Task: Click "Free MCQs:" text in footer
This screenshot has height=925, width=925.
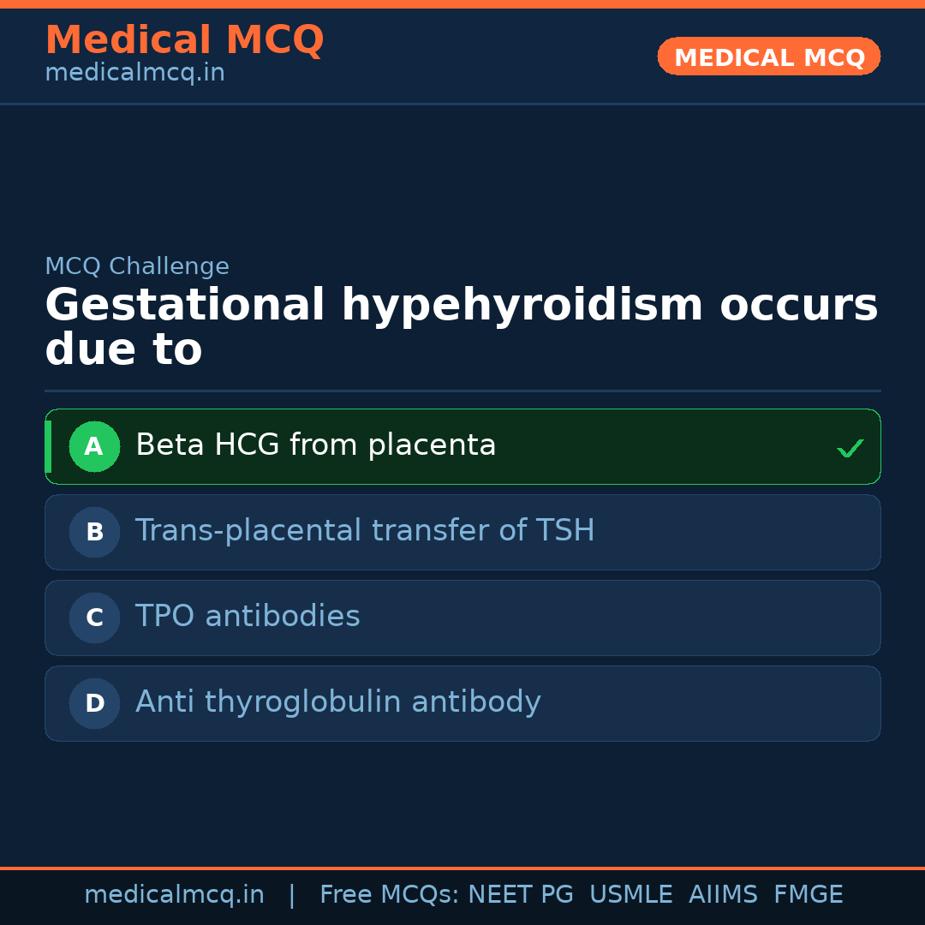Action: coord(390,895)
